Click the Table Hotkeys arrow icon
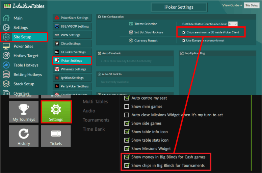262x173 pixels. click(6, 65)
